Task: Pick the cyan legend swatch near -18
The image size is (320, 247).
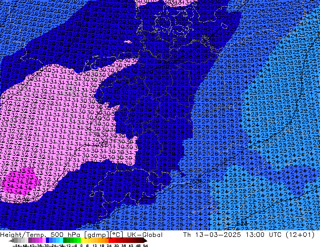Action: (x=61, y=240)
